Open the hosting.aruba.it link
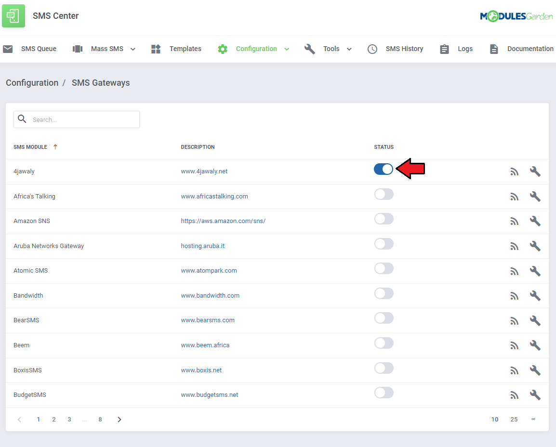The image size is (556, 447). (203, 246)
